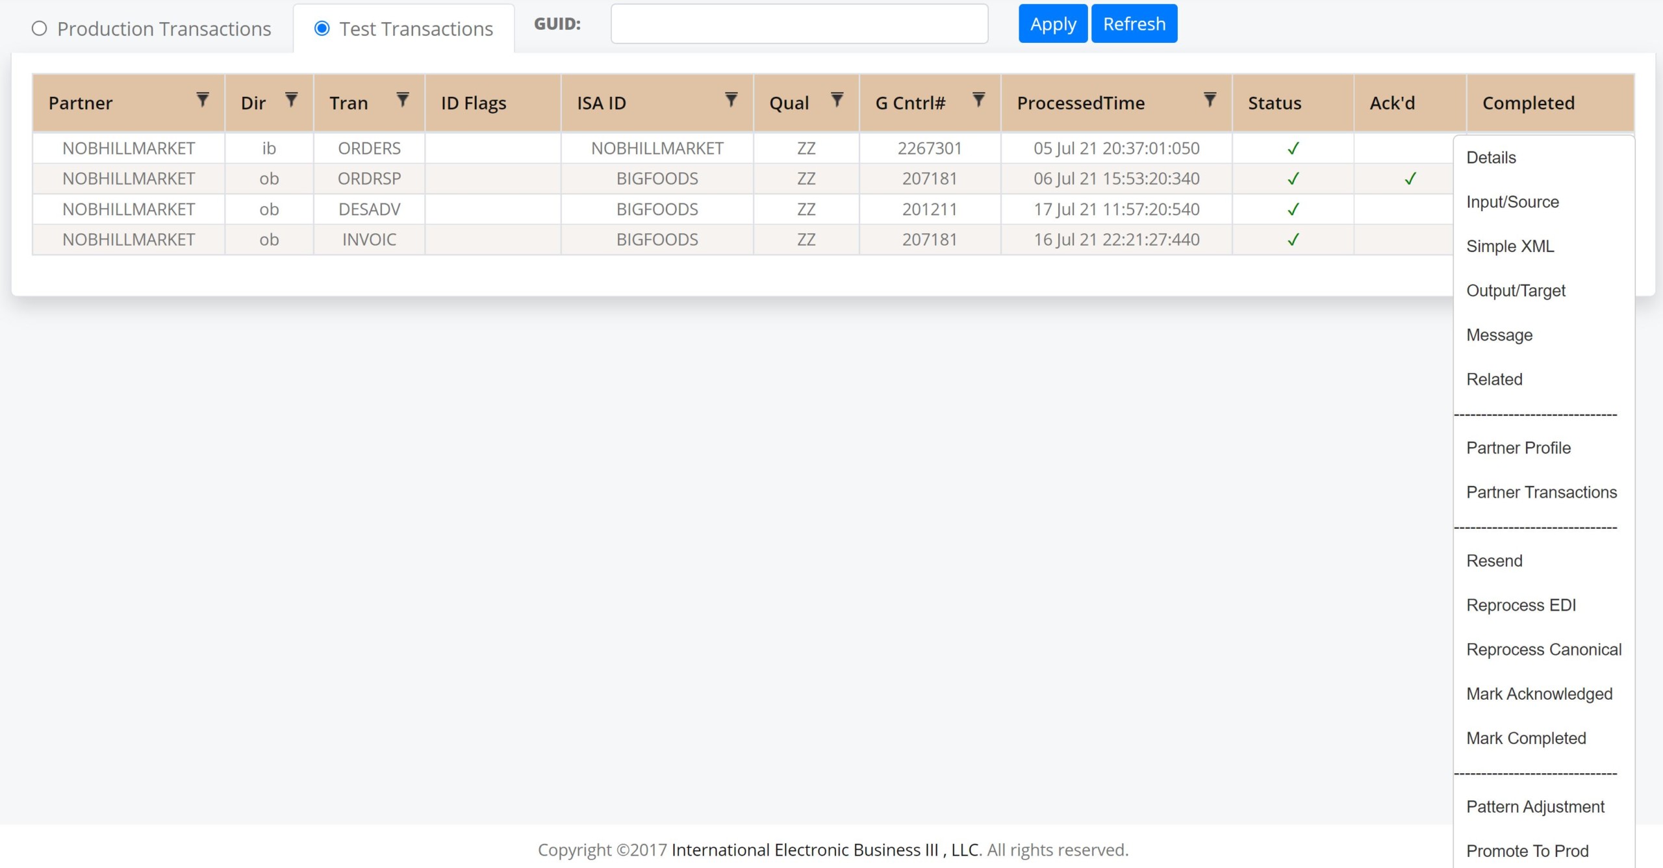The width and height of the screenshot is (1663, 868).
Task: Click the International Electronic Business III, LLC link
Action: coord(825,850)
